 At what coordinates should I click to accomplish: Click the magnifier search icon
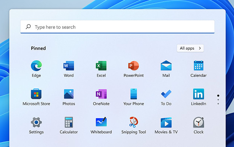coord(28,27)
